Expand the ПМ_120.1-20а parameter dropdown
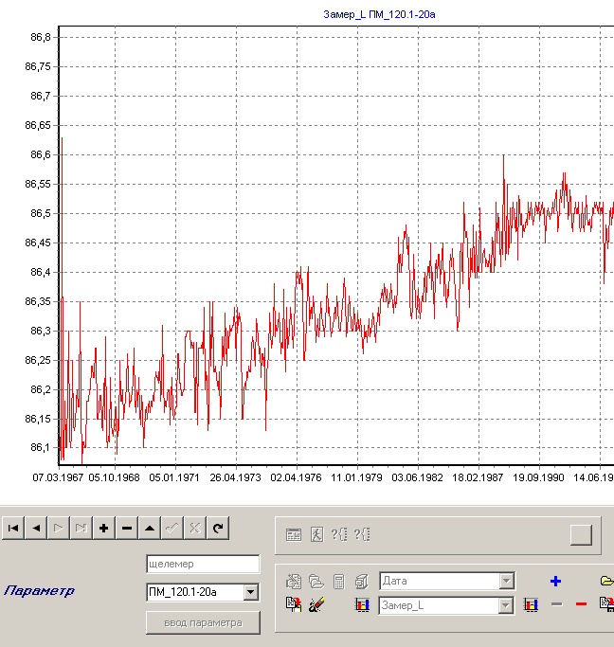 pos(250,592)
